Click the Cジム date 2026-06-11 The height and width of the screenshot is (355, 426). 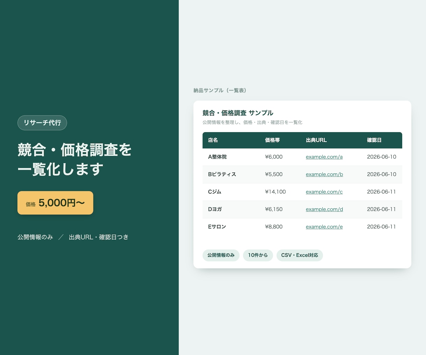point(382,192)
